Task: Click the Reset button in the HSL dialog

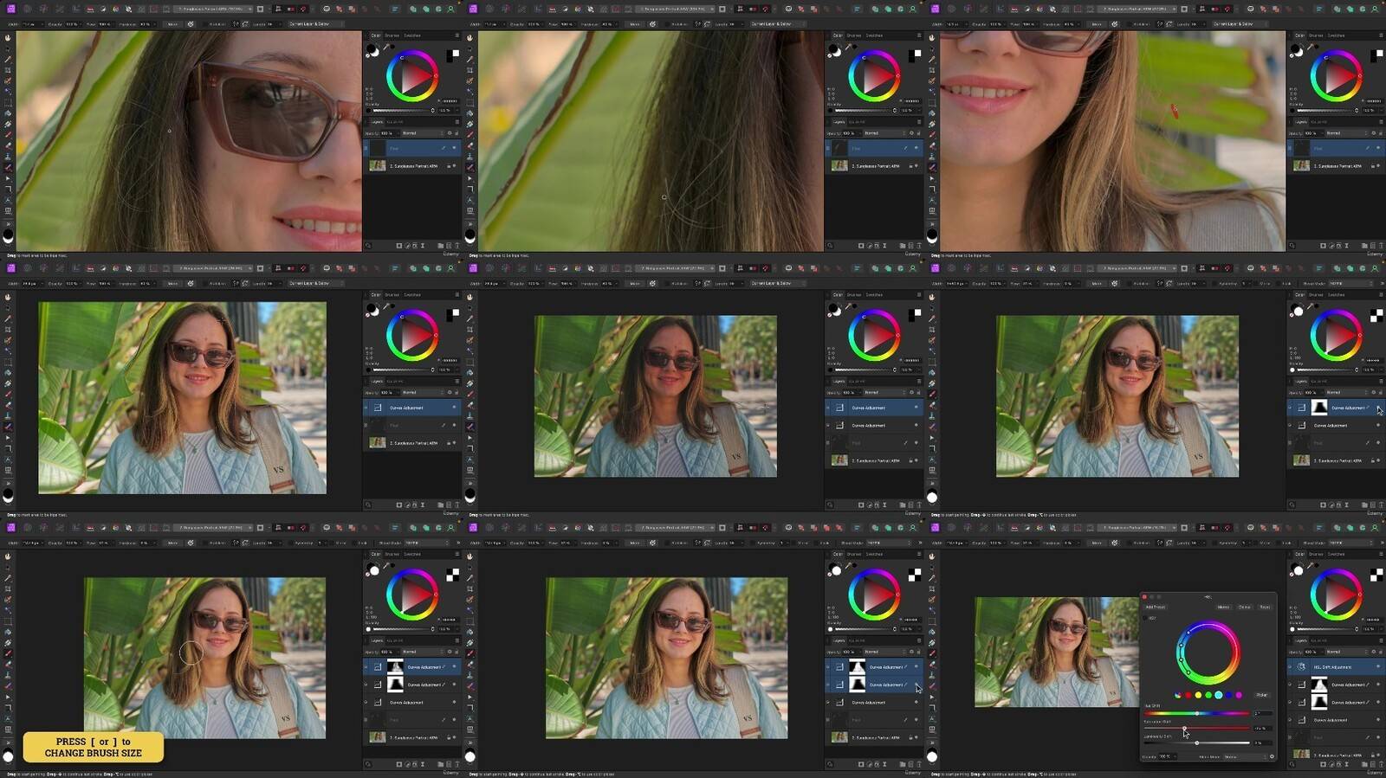Action: 1265,608
